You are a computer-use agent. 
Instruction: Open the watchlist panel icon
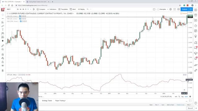tap(196, 10)
